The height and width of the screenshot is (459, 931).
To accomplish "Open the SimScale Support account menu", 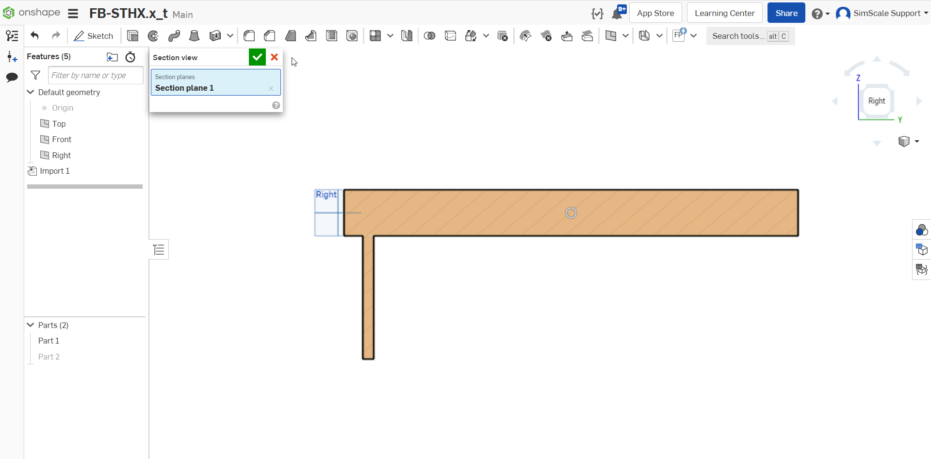I will pyautogui.click(x=882, y=13).
